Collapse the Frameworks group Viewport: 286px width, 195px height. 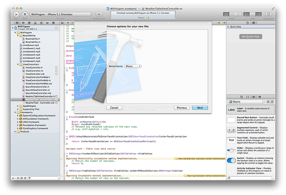[15, 113]
